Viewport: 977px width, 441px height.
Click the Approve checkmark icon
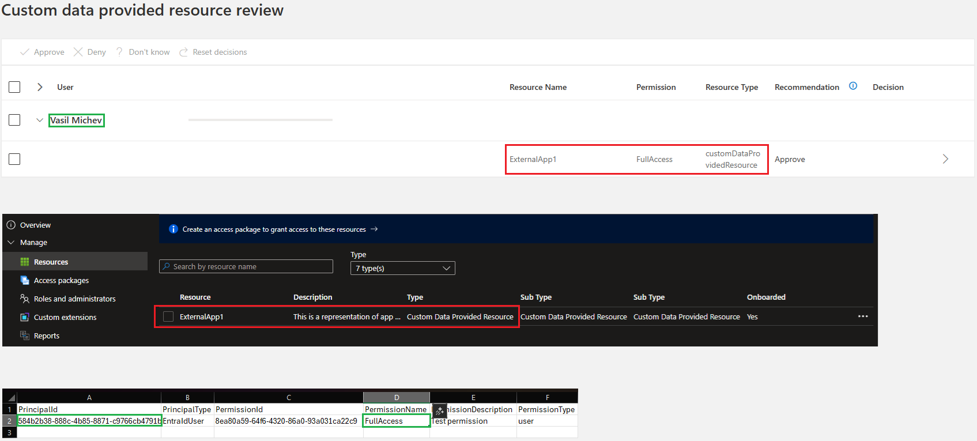pos(24,52)
